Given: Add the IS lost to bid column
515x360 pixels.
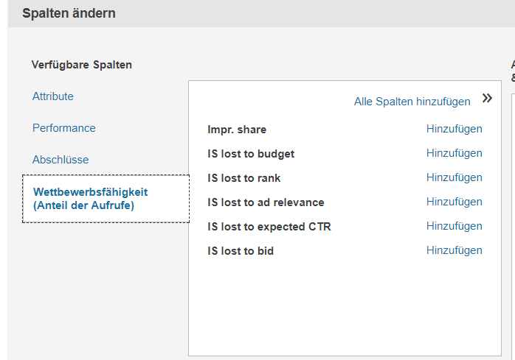Looking at the screenshot, I should [x=454, y=250].
